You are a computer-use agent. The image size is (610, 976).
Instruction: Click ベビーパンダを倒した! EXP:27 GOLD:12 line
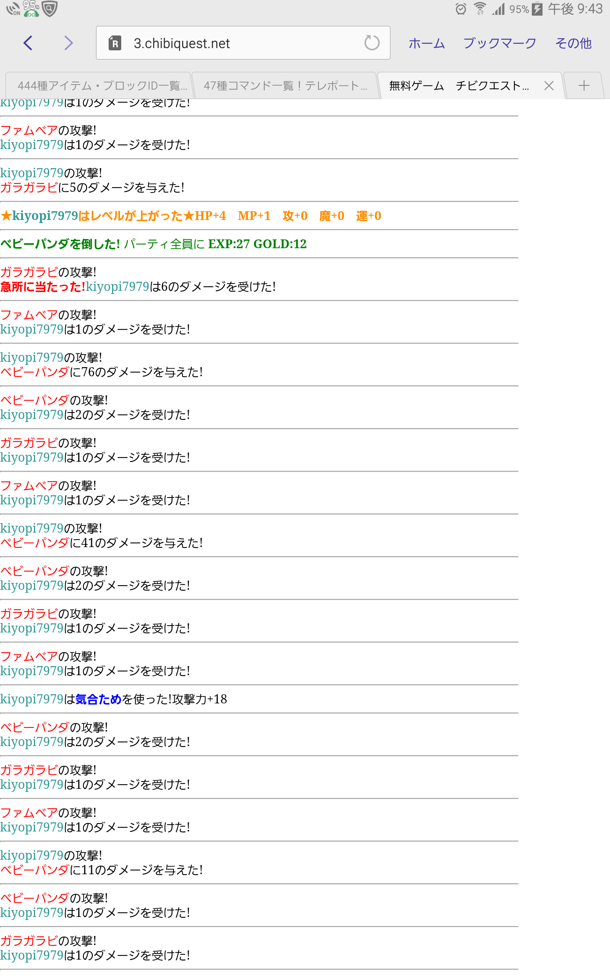pos(153,244)
